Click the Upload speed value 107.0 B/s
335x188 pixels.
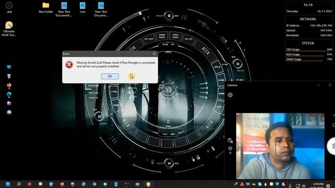(x=326, y=30)
